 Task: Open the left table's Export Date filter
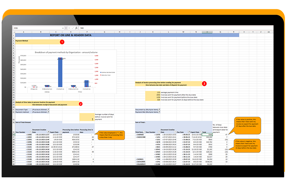61,132
